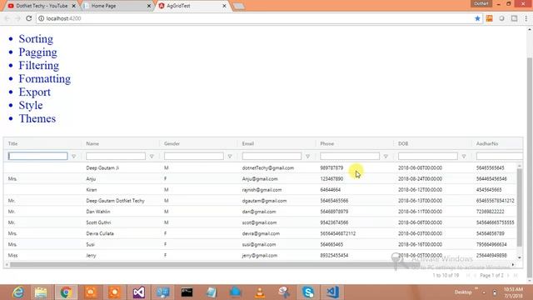This screenshot has width=533, height=300.
Task: Click the Chrome icon in the taskbar
Action: pyautogui.click(x=66, y=292)
